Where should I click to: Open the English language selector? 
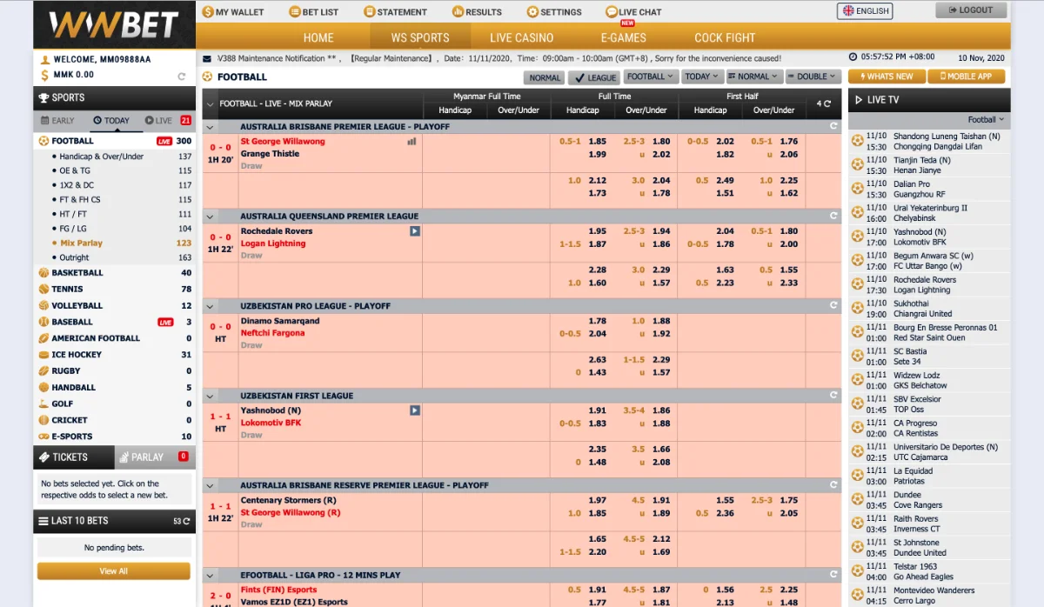coord(865,11)
